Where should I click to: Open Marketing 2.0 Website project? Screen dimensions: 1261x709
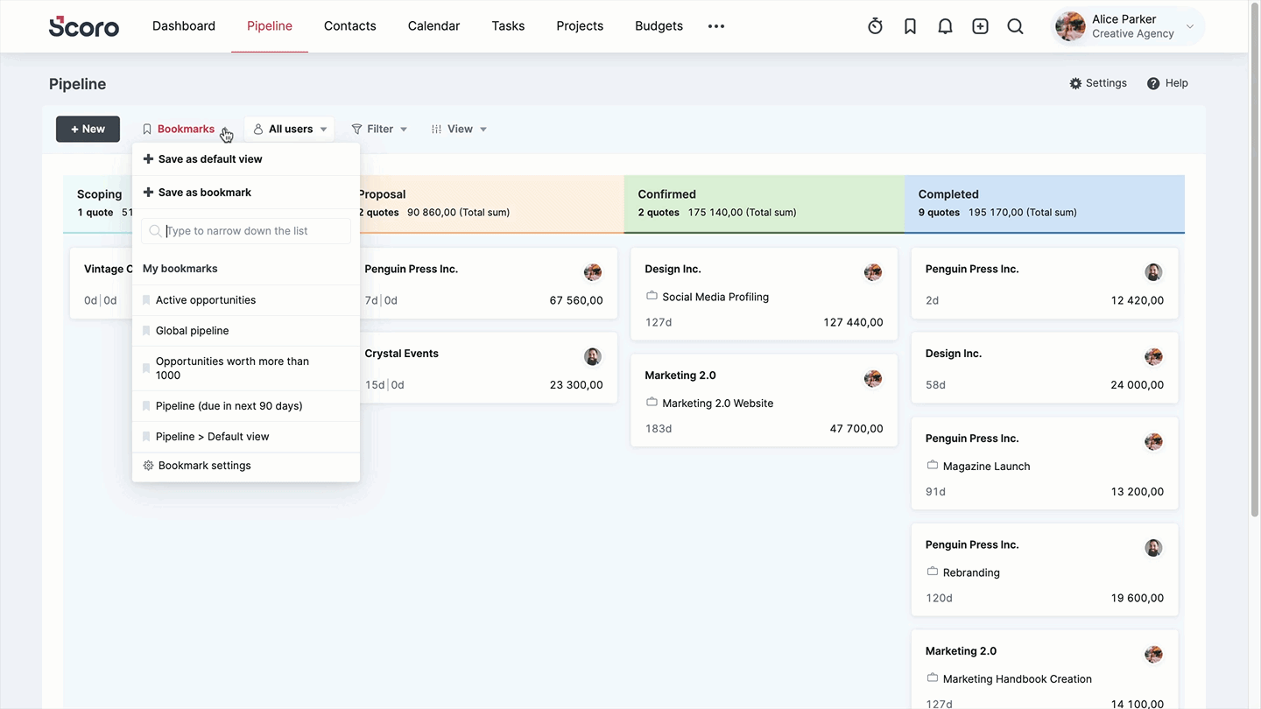pos(718,404)
